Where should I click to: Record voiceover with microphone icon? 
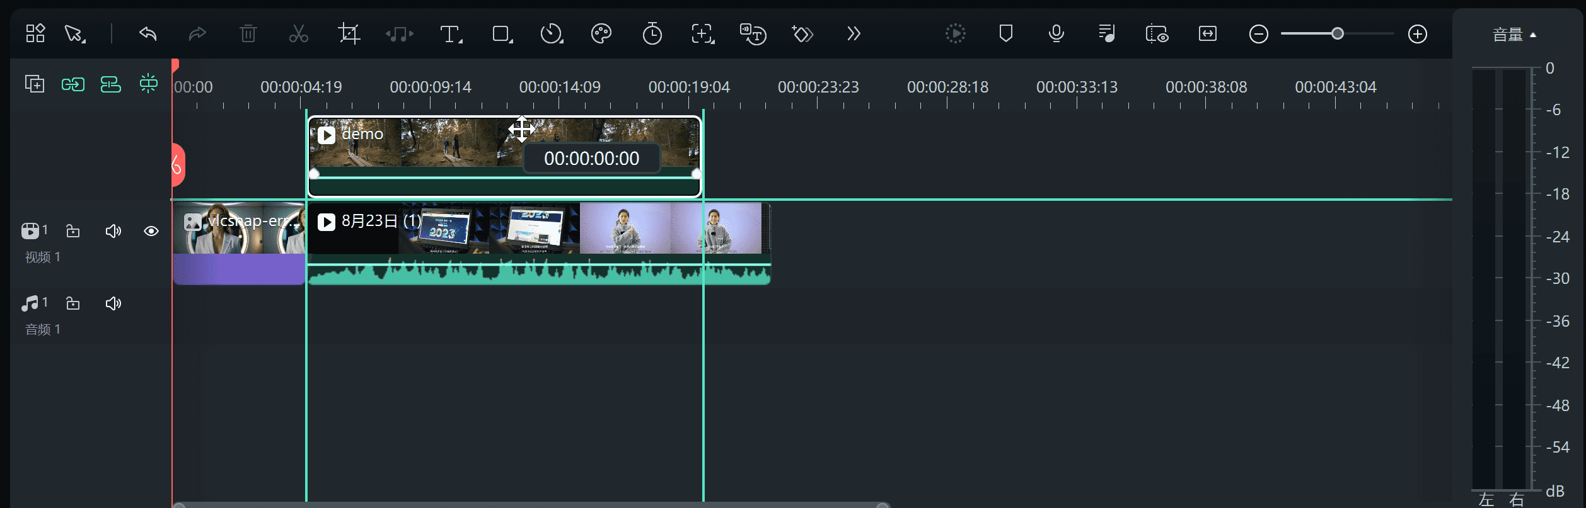click(x=1056, y=33)
